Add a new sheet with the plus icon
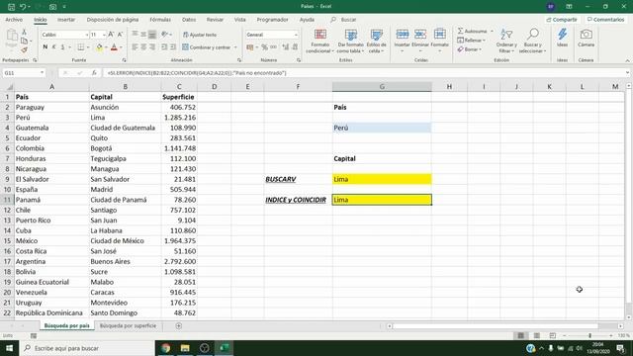 (178, 325)
